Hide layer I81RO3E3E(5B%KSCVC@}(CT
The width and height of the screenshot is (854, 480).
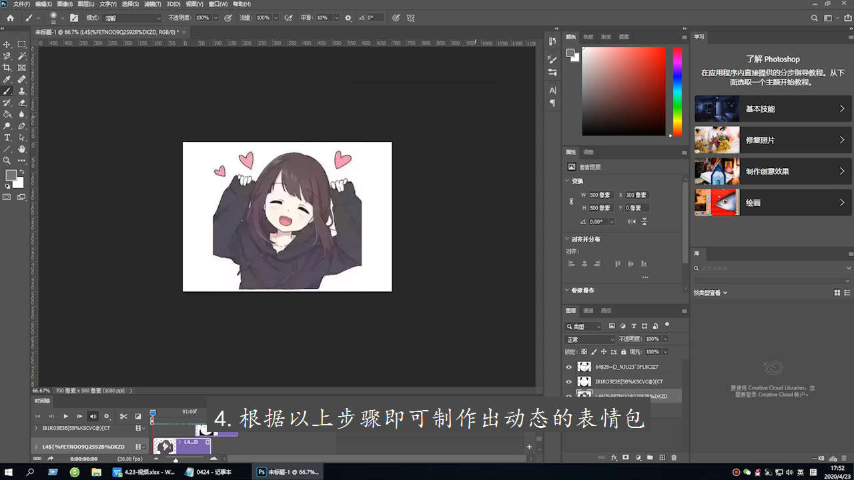coord(569,381)
